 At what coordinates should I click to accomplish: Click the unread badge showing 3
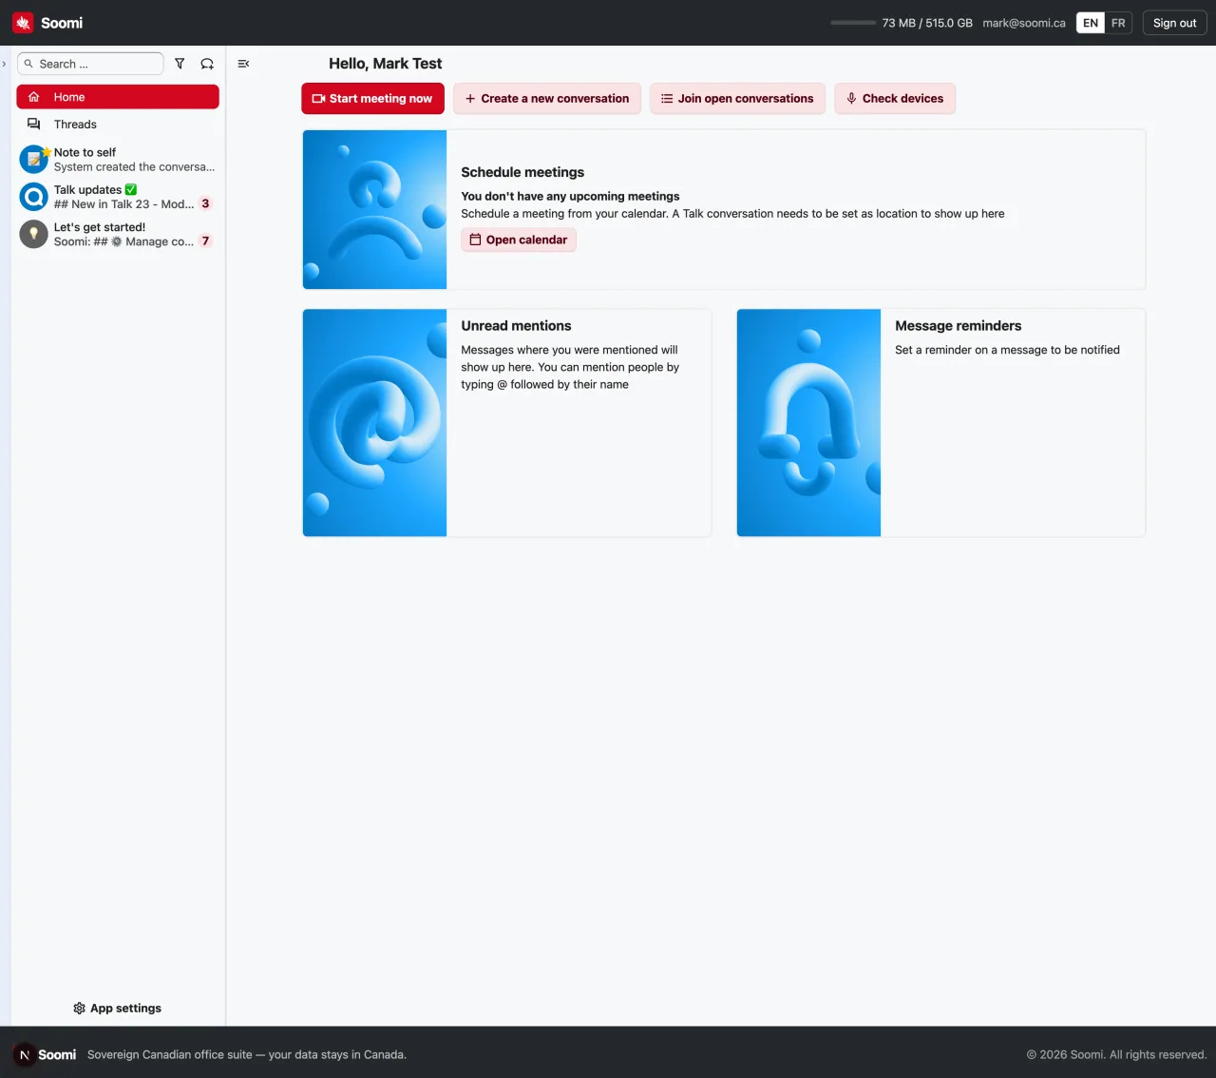click(x=205, y=203)
